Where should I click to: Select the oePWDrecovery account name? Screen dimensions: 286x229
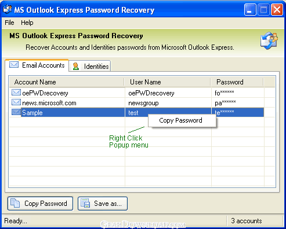tap(45, 93)
